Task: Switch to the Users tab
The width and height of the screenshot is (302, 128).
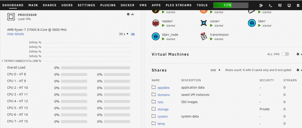Action: point(67,5)
